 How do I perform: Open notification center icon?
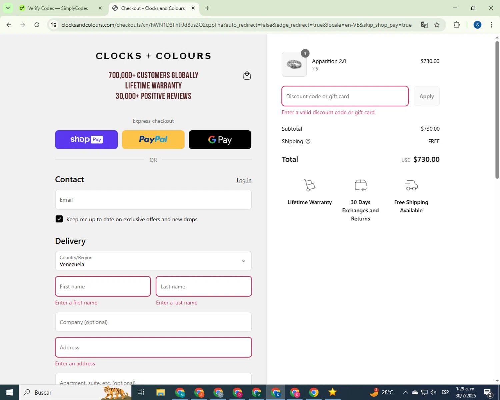[488, 392]
